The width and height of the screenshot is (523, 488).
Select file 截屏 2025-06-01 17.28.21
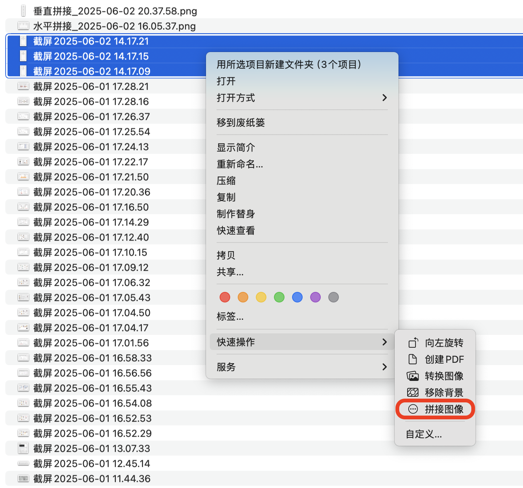click(x=91, y=86)
